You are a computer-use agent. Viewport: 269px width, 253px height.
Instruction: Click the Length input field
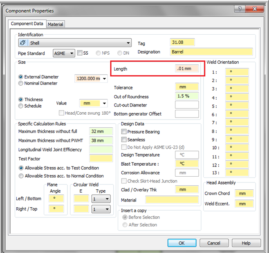point(186,69)
